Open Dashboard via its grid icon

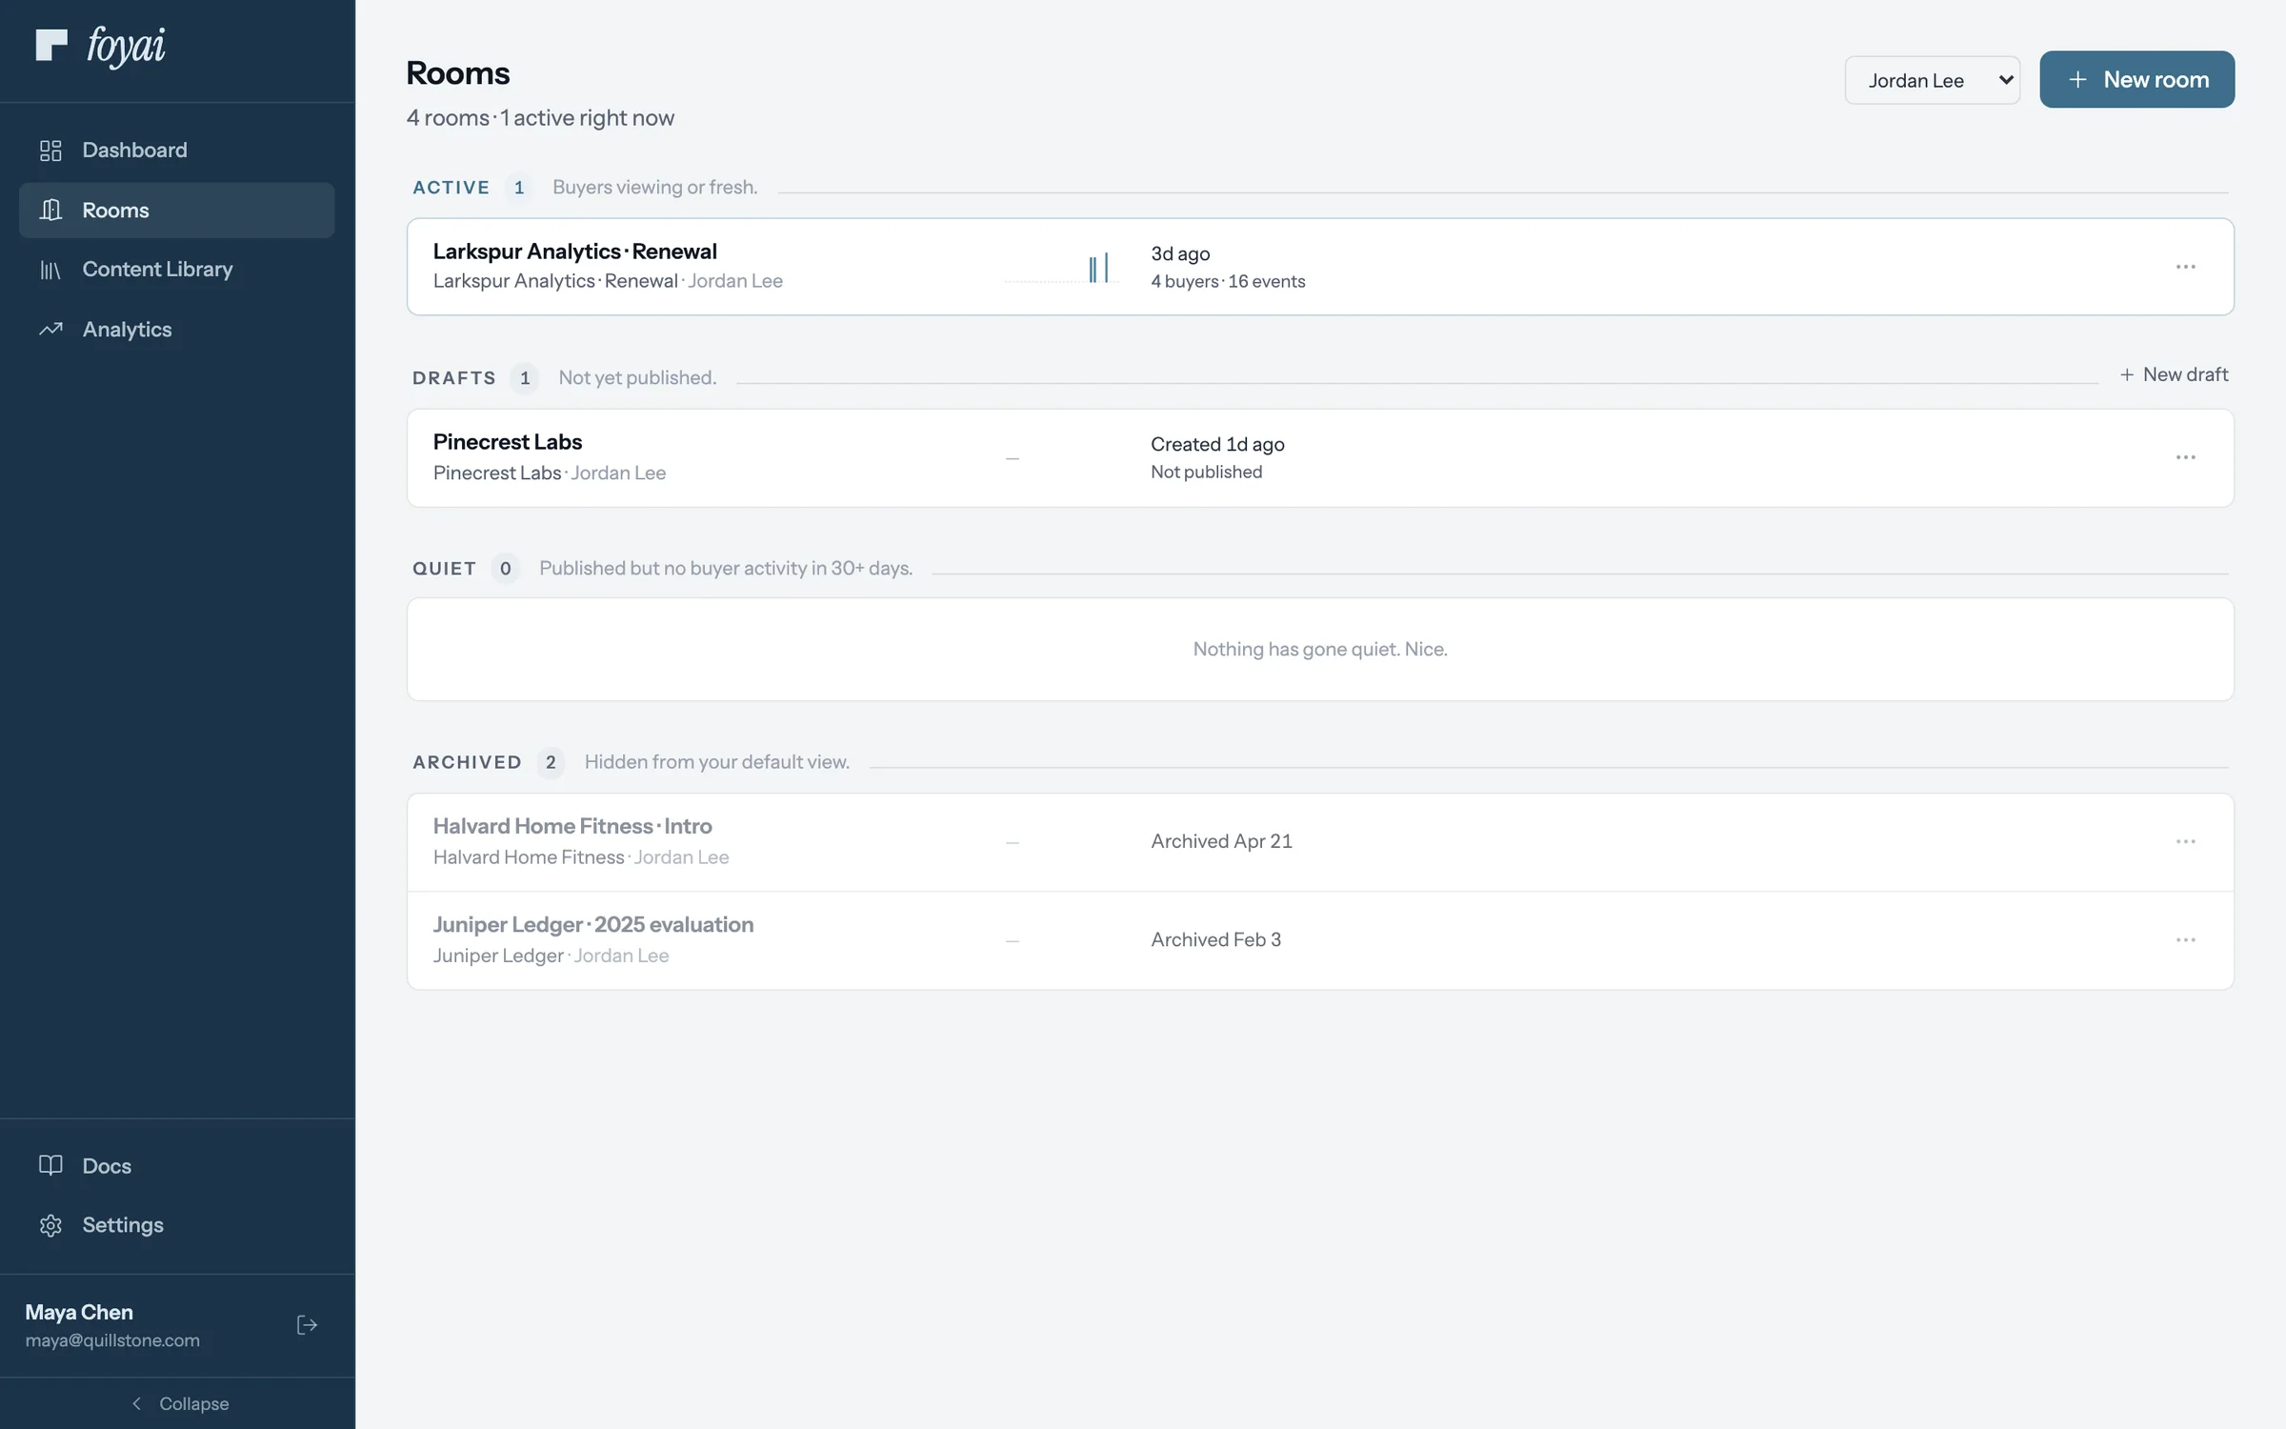[50, 151]
